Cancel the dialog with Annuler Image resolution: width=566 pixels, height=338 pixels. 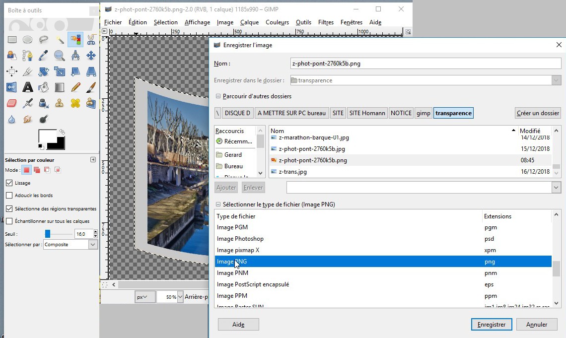[x=537, y=324]
